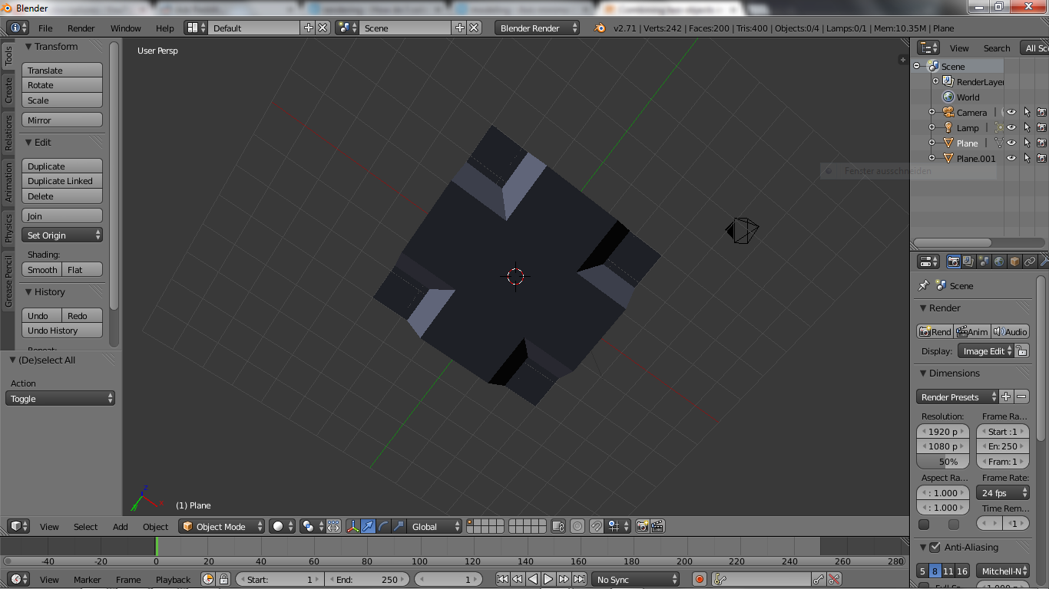Click the Join button
The image size is (1049, 589).
(62, 216)
